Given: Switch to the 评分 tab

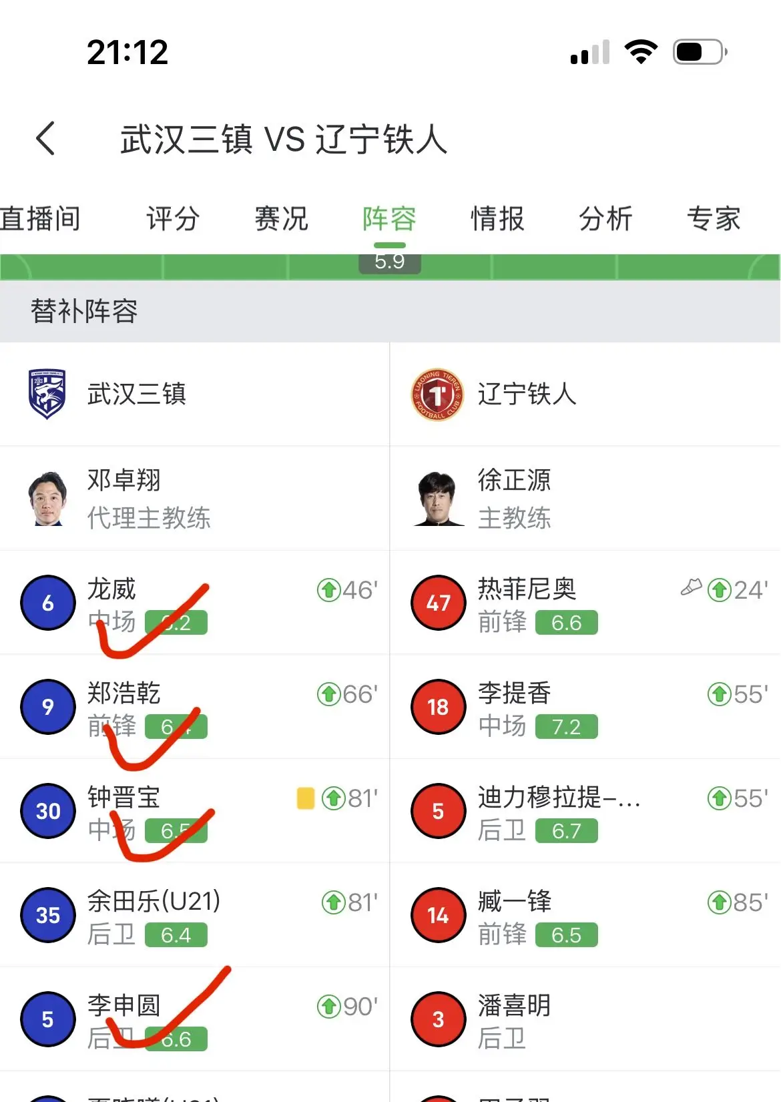Looking at the screenshot, I should [x=173, y=219].
